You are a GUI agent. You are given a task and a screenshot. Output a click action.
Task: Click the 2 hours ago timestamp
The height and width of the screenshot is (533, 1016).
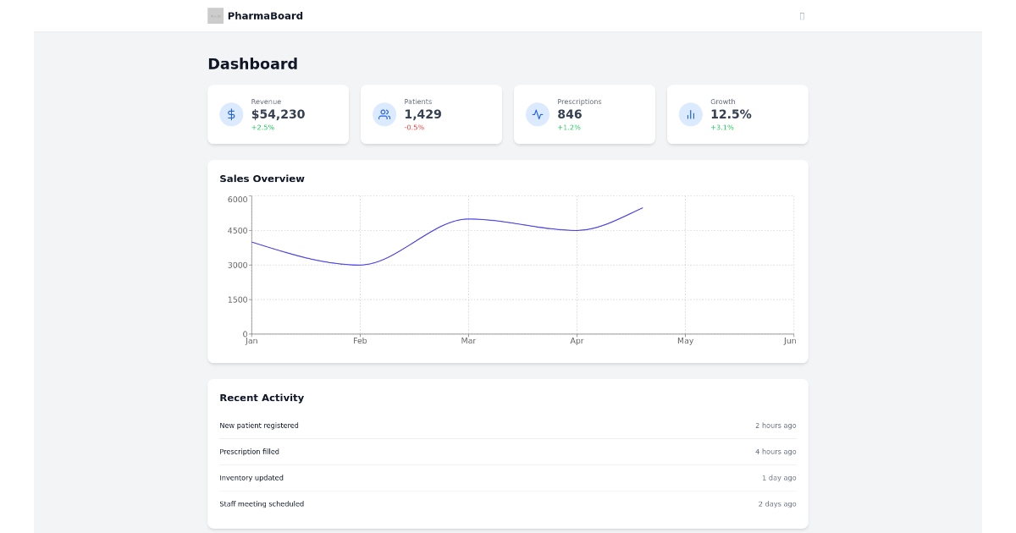[x=776, y=425]
